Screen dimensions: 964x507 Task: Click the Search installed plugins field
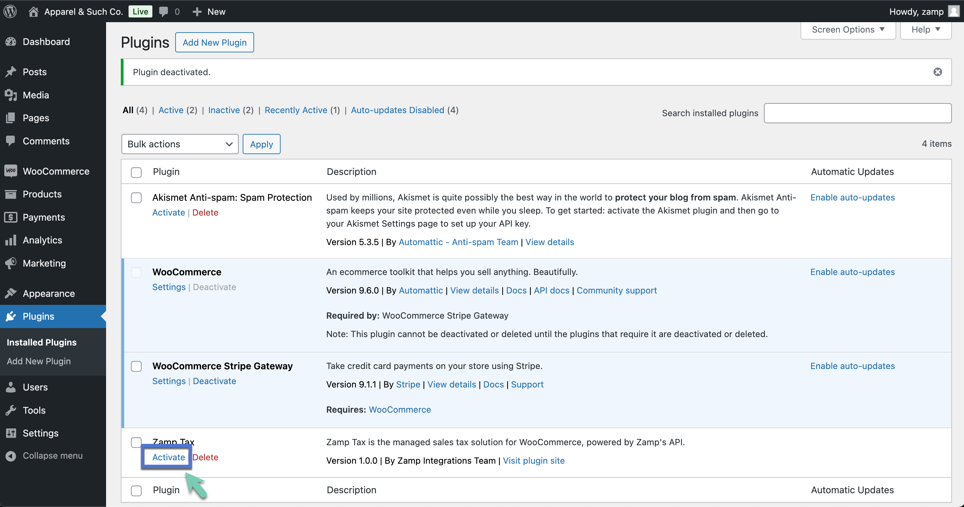pyautogui.click(x=858, y=113)
